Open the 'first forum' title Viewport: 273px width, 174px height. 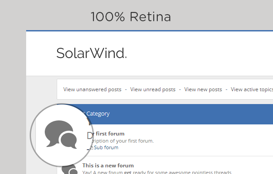(x=110, y=134)
